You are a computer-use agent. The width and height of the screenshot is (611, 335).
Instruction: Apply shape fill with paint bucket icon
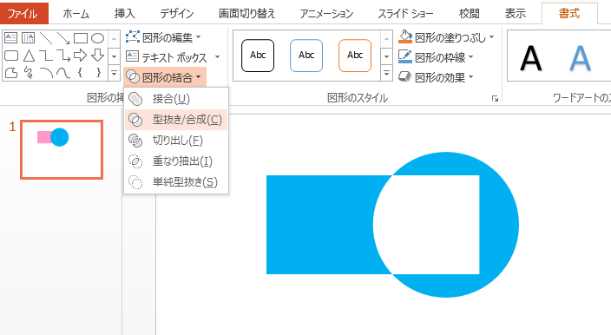point(405,36)
